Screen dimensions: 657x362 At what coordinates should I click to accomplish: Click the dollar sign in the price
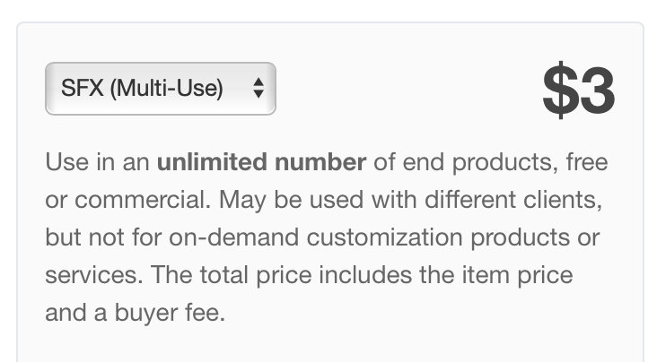click(x=560, y=91)
